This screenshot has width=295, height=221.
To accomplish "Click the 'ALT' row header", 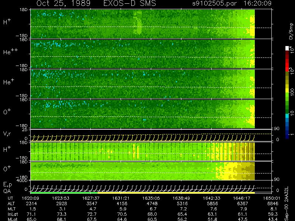I will tap(11, 204).
